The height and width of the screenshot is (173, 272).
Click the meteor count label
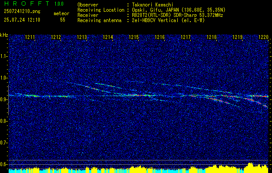61,13
